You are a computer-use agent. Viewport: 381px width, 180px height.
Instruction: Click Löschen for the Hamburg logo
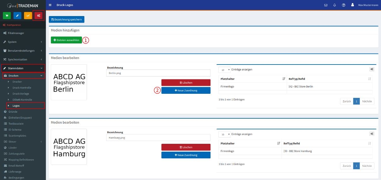pos(186,147)
